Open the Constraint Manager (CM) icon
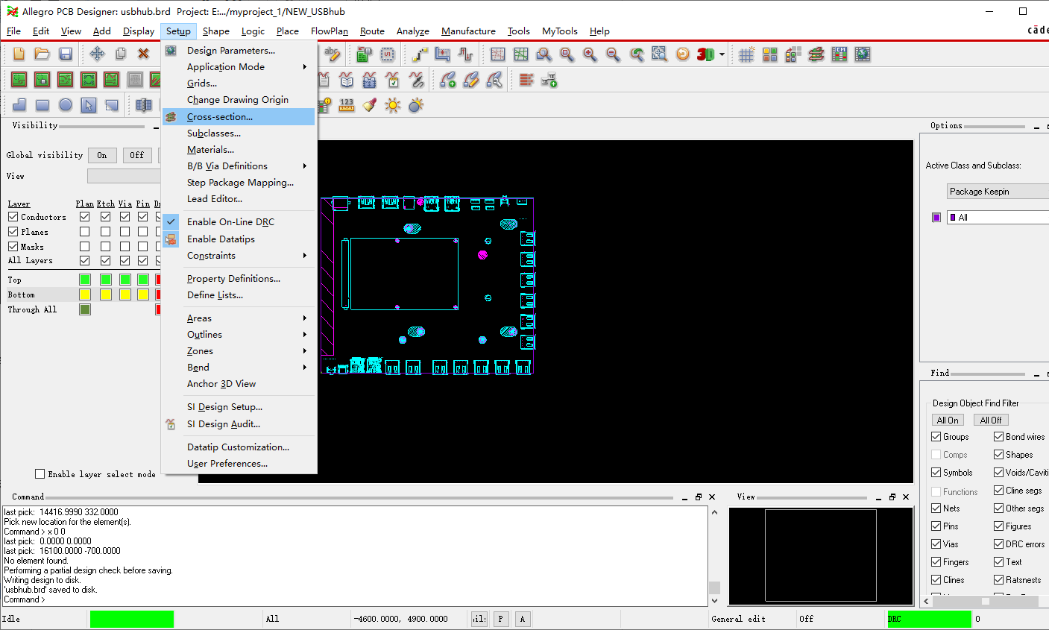Viewport: 1049px width, 630px height. click(839, 54)
